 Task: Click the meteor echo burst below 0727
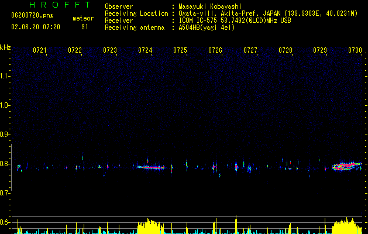click(249, 168)
